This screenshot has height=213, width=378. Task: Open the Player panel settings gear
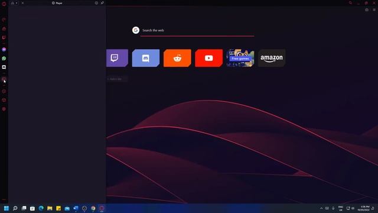(x=96, y=3)
